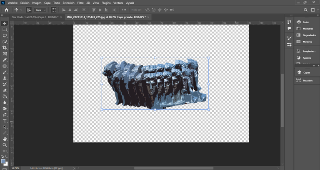Select the Brush tool
Viewport: 320px width, 170px height.
(x=5, y=72)
